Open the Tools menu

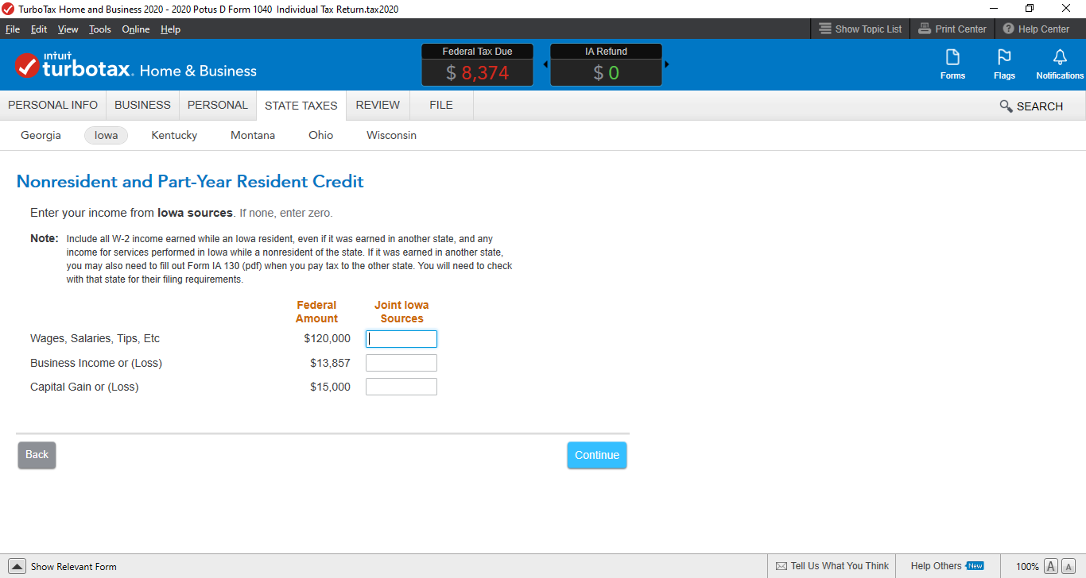[100, 29]
